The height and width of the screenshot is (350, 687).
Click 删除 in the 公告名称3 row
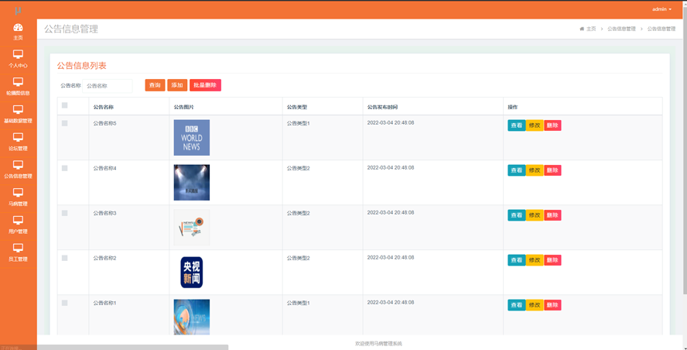click(552, 215)
